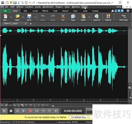Click the Stop button

point(11,111)
